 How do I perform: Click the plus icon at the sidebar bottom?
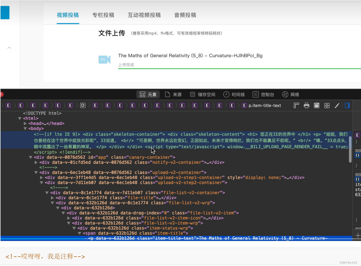pyautogui.click(x=358, y=235)
